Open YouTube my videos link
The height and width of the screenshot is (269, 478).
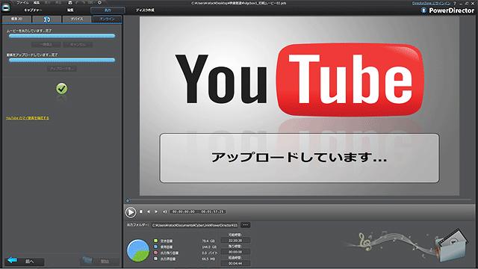click(28, 118)
